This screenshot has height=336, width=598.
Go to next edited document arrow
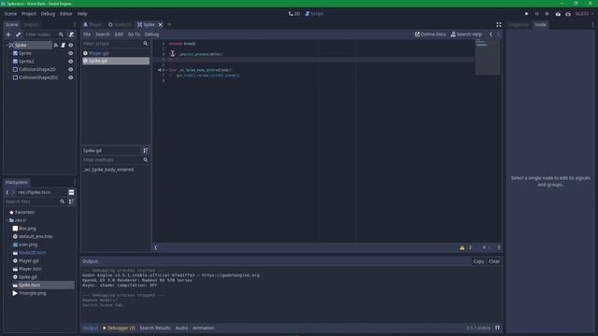coord(498,35)
